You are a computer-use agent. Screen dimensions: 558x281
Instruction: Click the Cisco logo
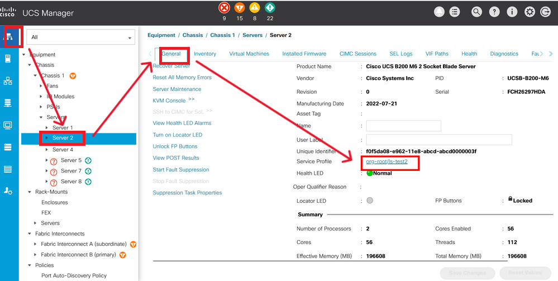pos(7,12)
